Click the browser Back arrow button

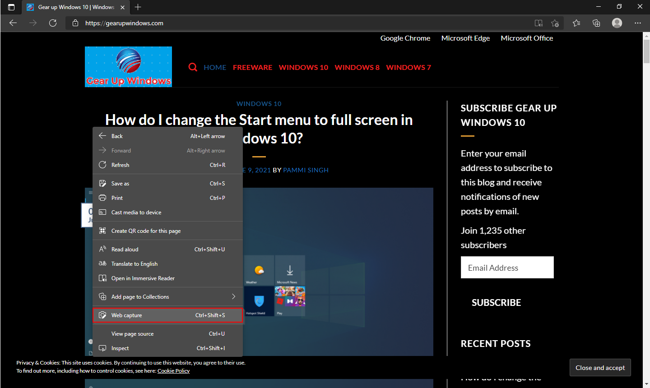pyautogui.click(x=13, y=23)
